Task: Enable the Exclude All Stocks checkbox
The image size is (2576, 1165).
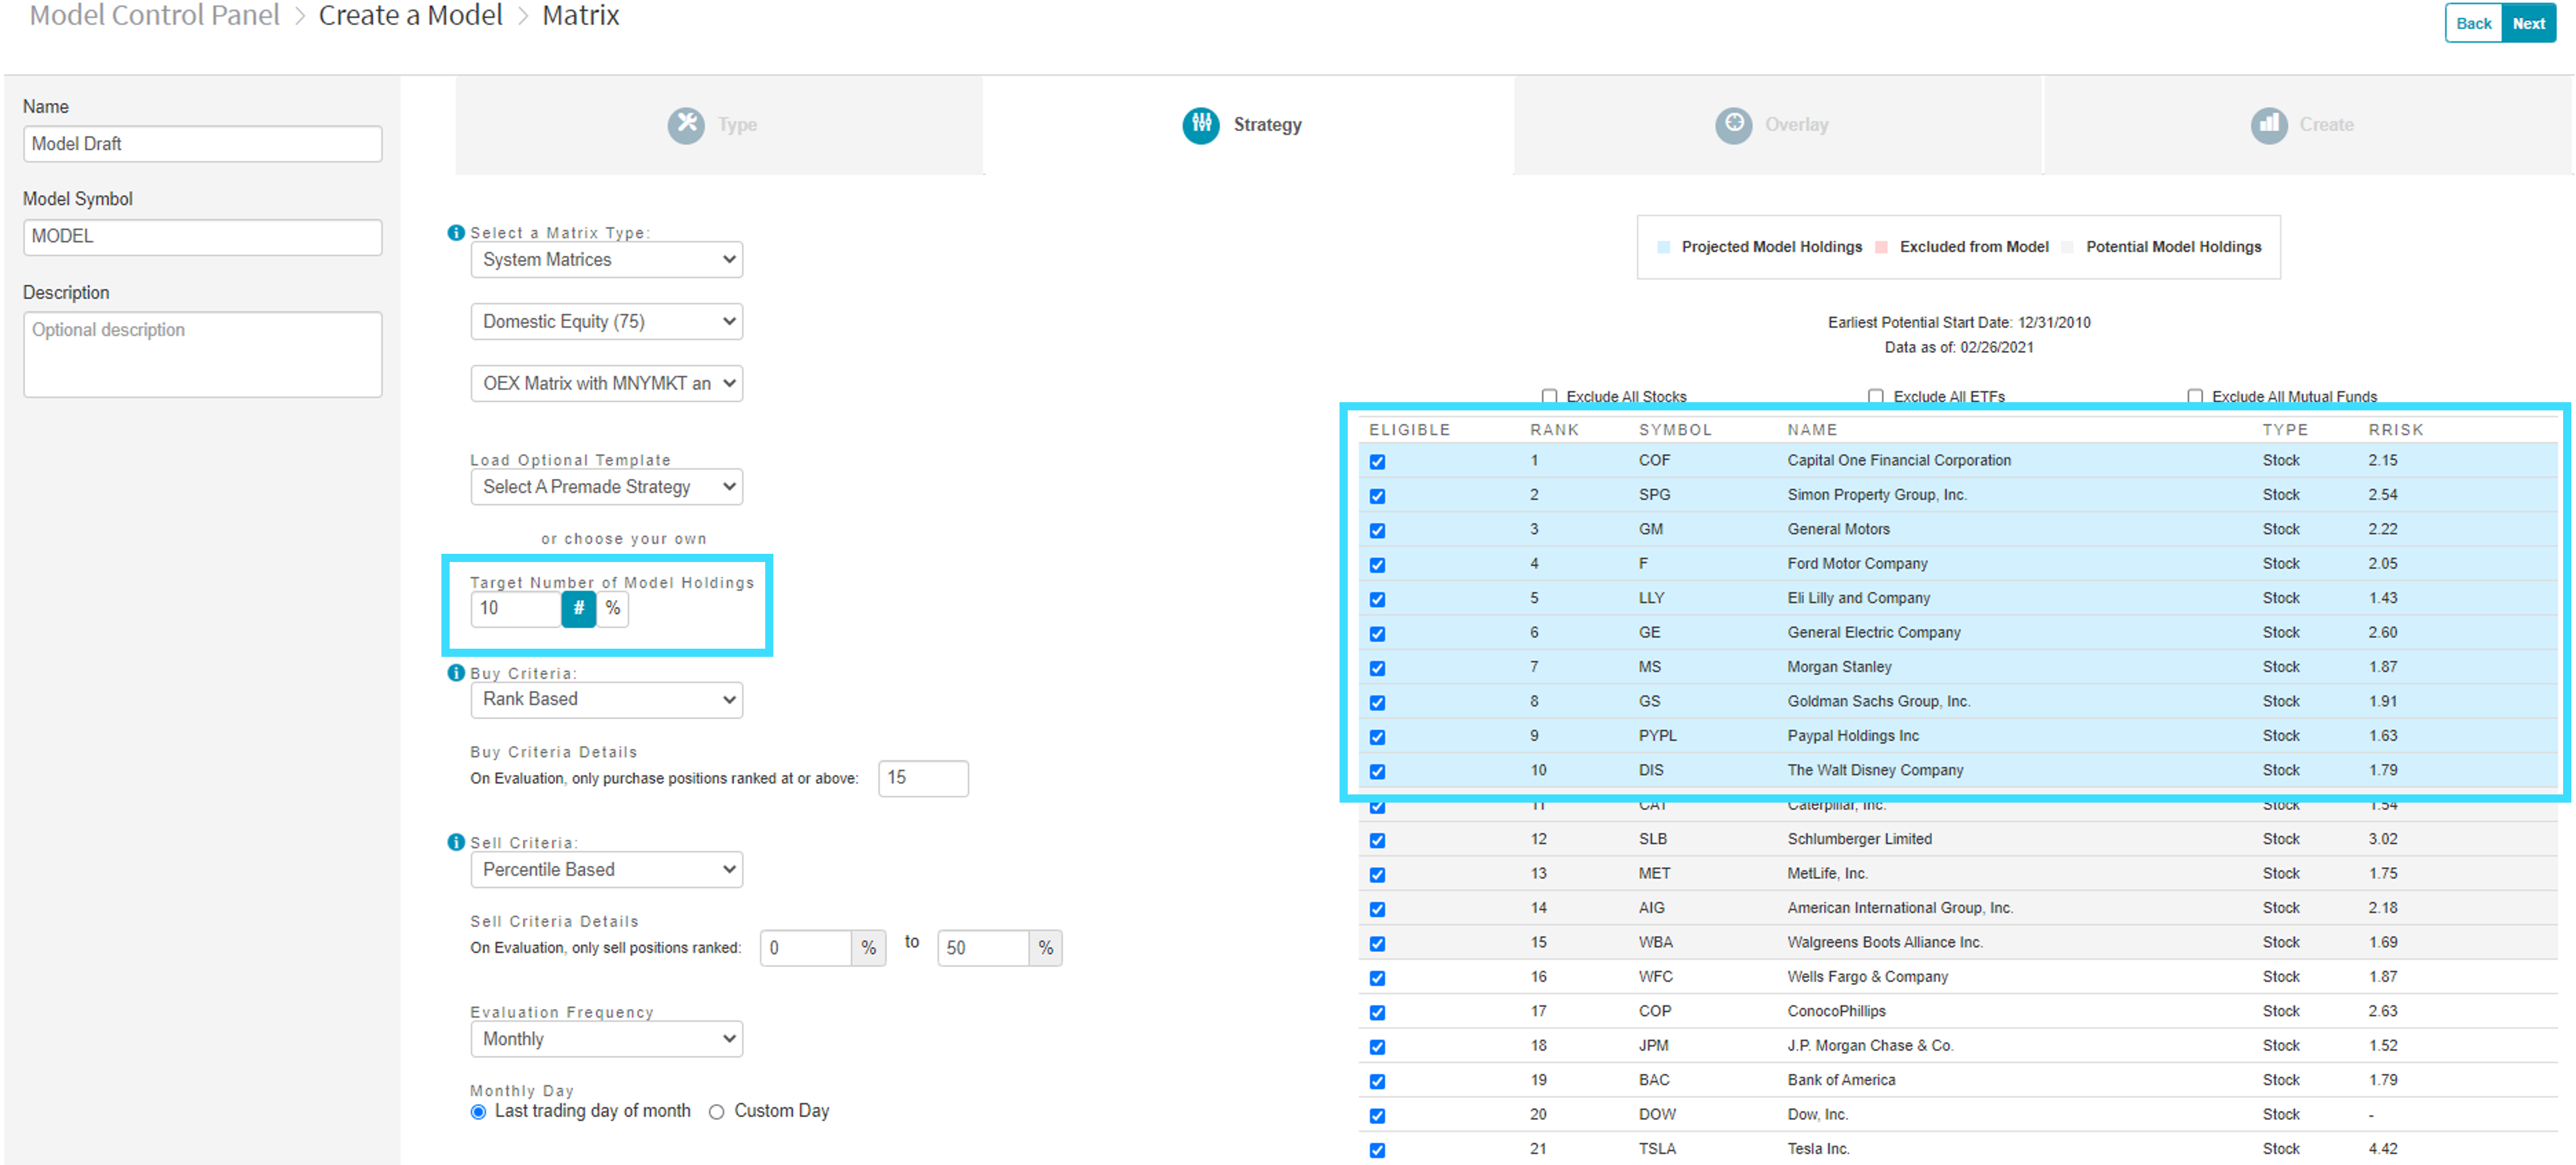Action: (x=1549, y=396)
